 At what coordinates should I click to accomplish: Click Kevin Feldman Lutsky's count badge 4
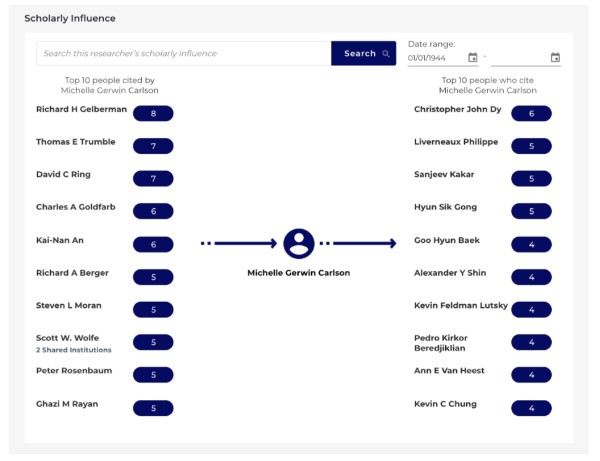[x=531, y=310]
